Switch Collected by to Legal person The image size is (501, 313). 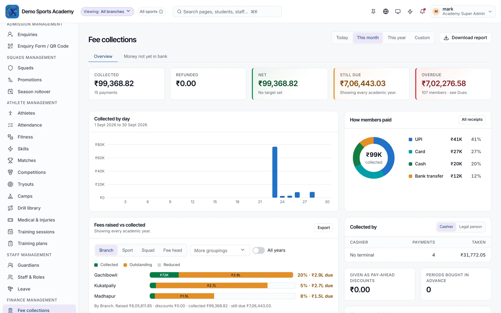(x=470, y=227)
